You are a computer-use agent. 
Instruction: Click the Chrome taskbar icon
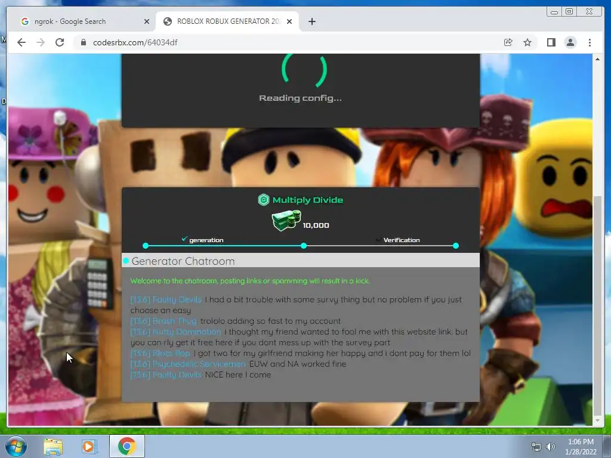[x=127, y=446]
